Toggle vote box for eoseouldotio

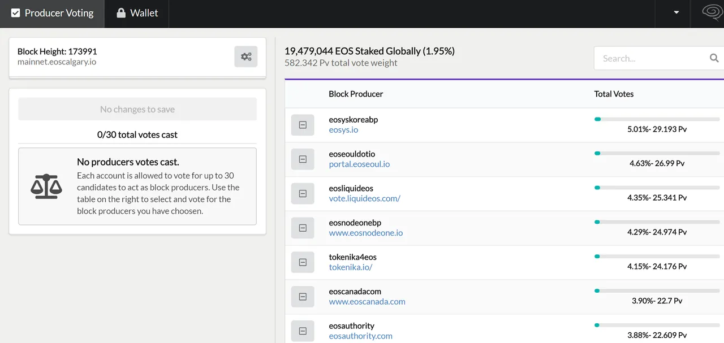pyautogui.click(x=303, y=159)
